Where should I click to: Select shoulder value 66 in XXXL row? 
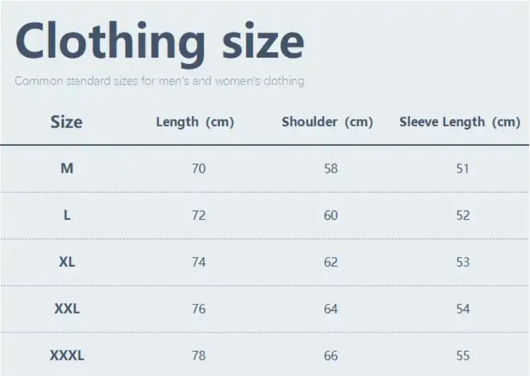pyautogui.click(x=331, y=356)
